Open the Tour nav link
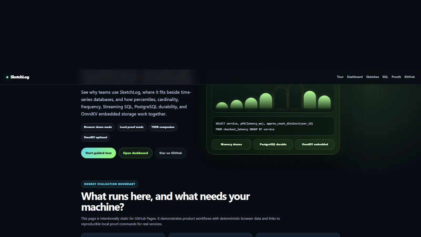The height and width of the screenshot is (237, 421). 340,77
